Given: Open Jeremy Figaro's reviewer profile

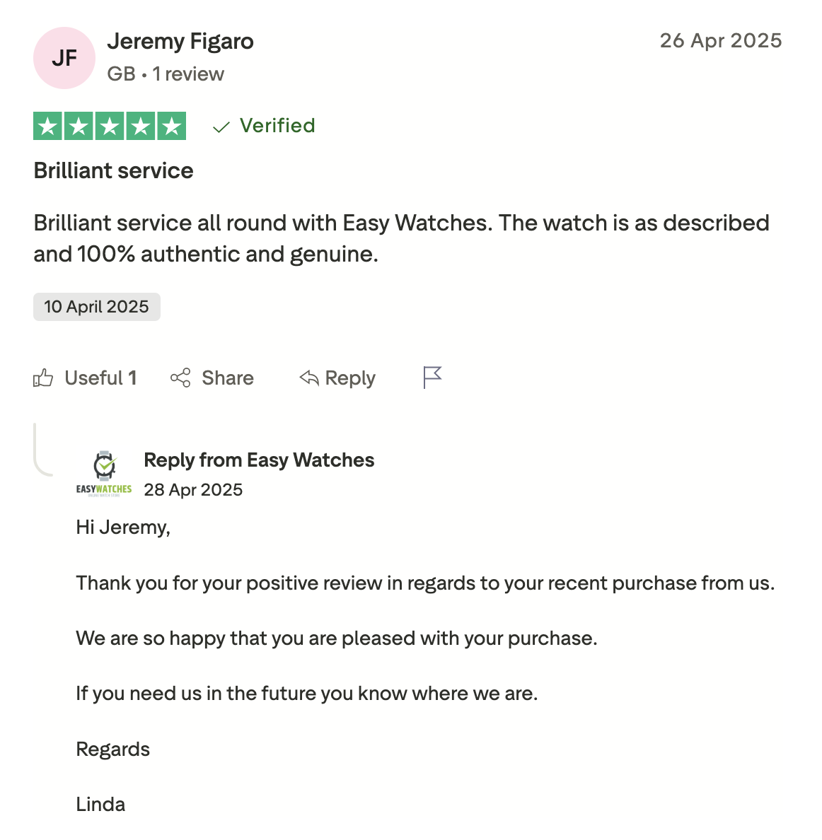Looking at the screenshot, I should click(x=180, y=42).
